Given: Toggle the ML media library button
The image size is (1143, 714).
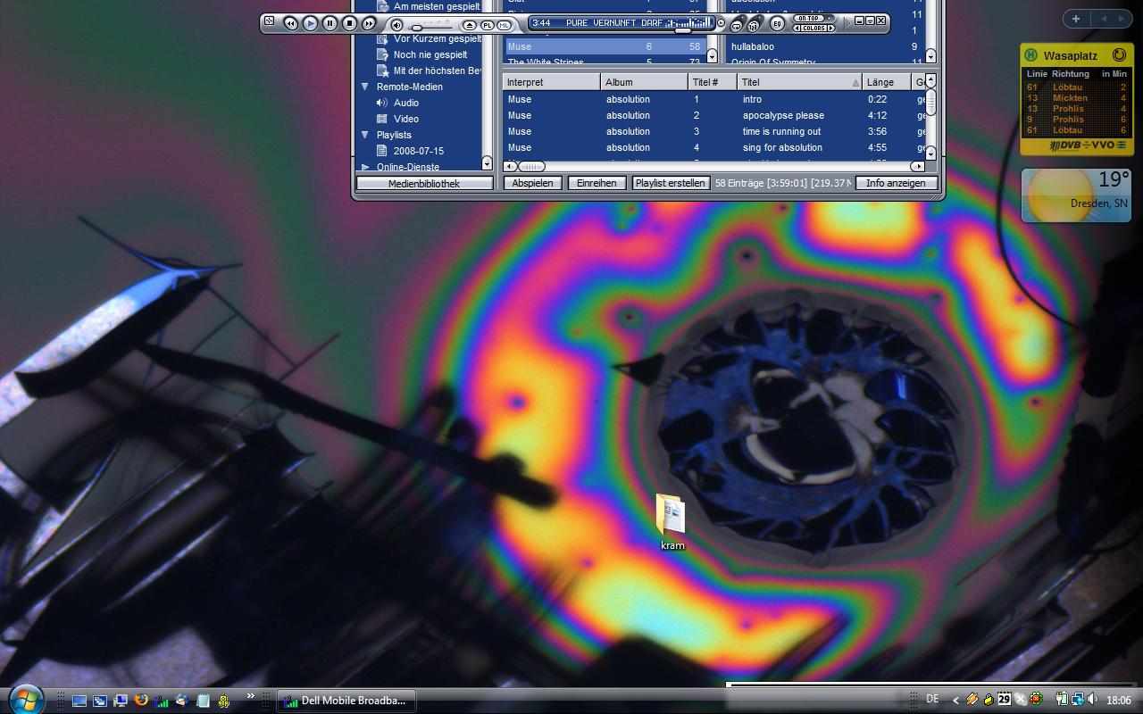Looking at the screenshot, I should pos(505,25).
